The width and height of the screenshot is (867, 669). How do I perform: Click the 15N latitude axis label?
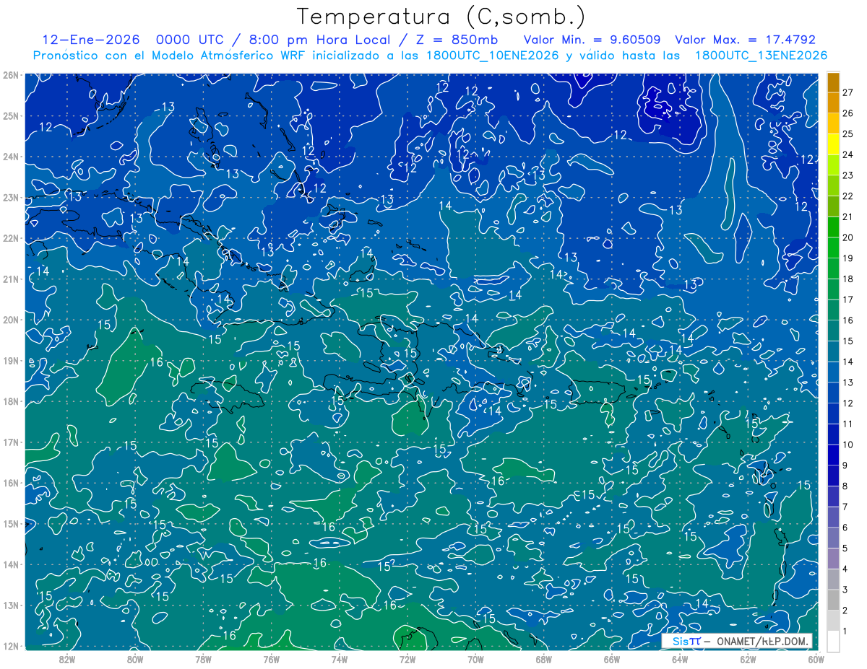(11, 524)
